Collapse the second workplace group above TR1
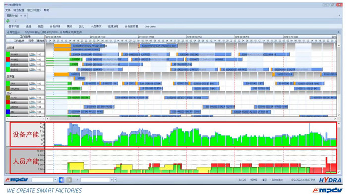 coord(8,76)
